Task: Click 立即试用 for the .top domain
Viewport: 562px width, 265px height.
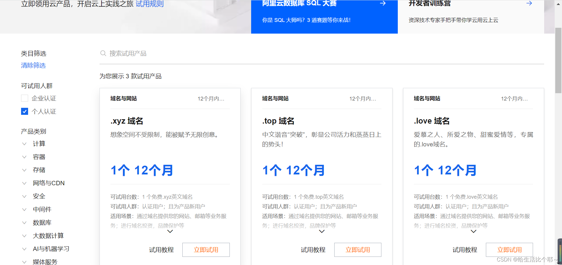Action: 358,250
